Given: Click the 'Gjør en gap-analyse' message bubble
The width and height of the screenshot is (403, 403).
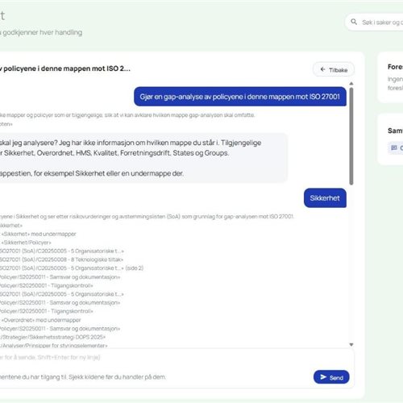Looking at the screenshot, I should click(240, 97).
